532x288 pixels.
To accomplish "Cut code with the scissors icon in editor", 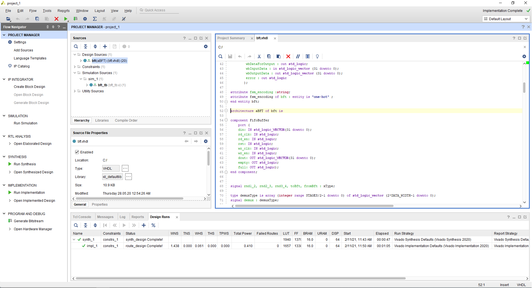I will 259,56.
